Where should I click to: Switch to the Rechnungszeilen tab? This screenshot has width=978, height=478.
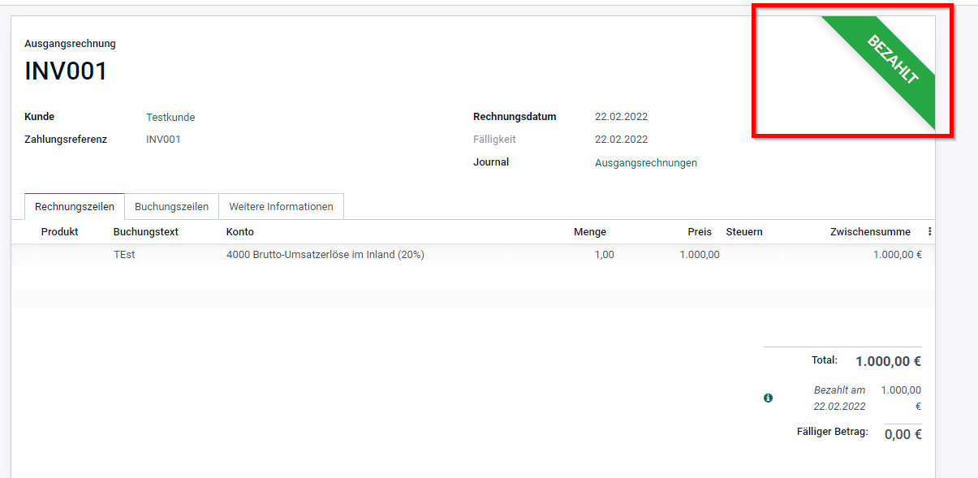click(x=75, y=206)
